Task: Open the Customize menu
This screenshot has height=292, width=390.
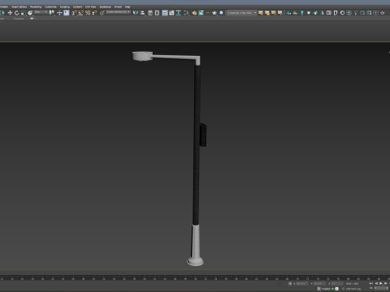Action: 50,6
